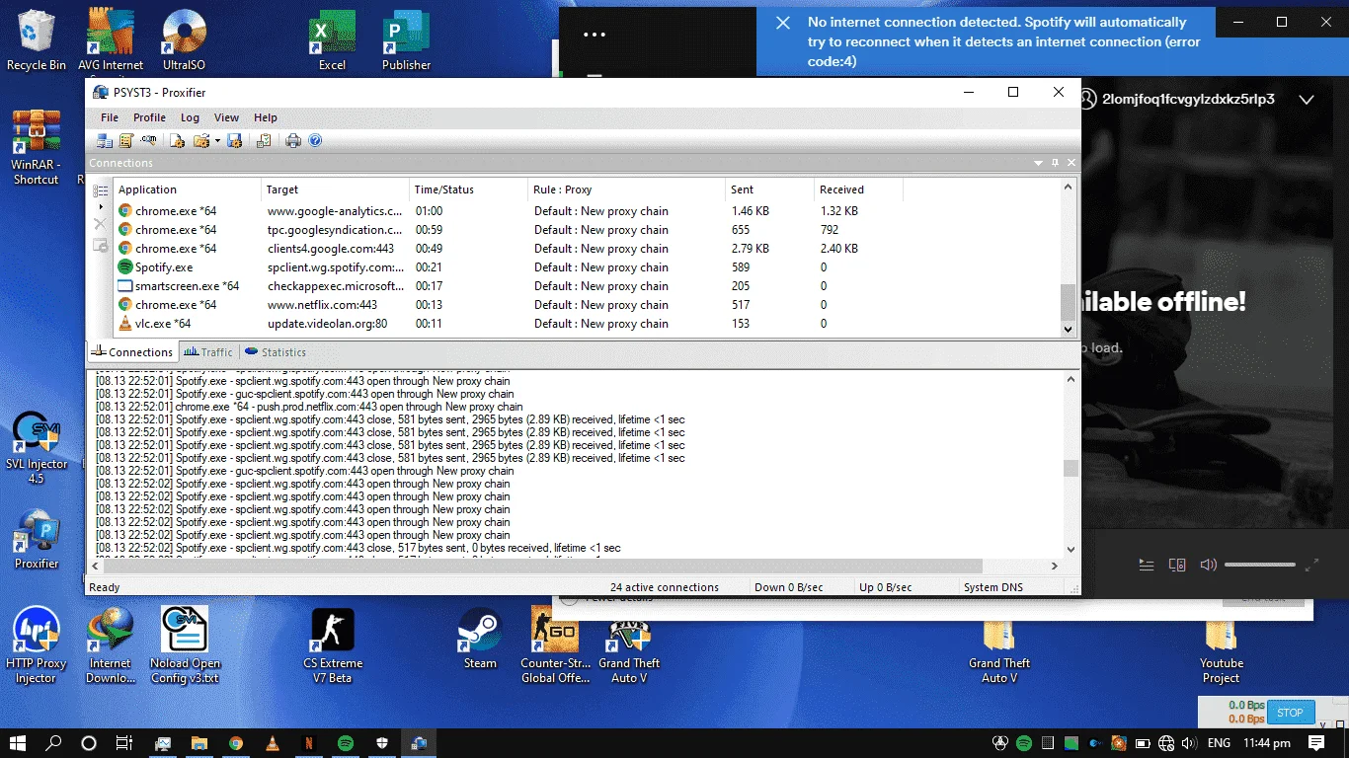Open the View menu
Image resolution: width=1349 pixels, height=758 pixels.
226,117
